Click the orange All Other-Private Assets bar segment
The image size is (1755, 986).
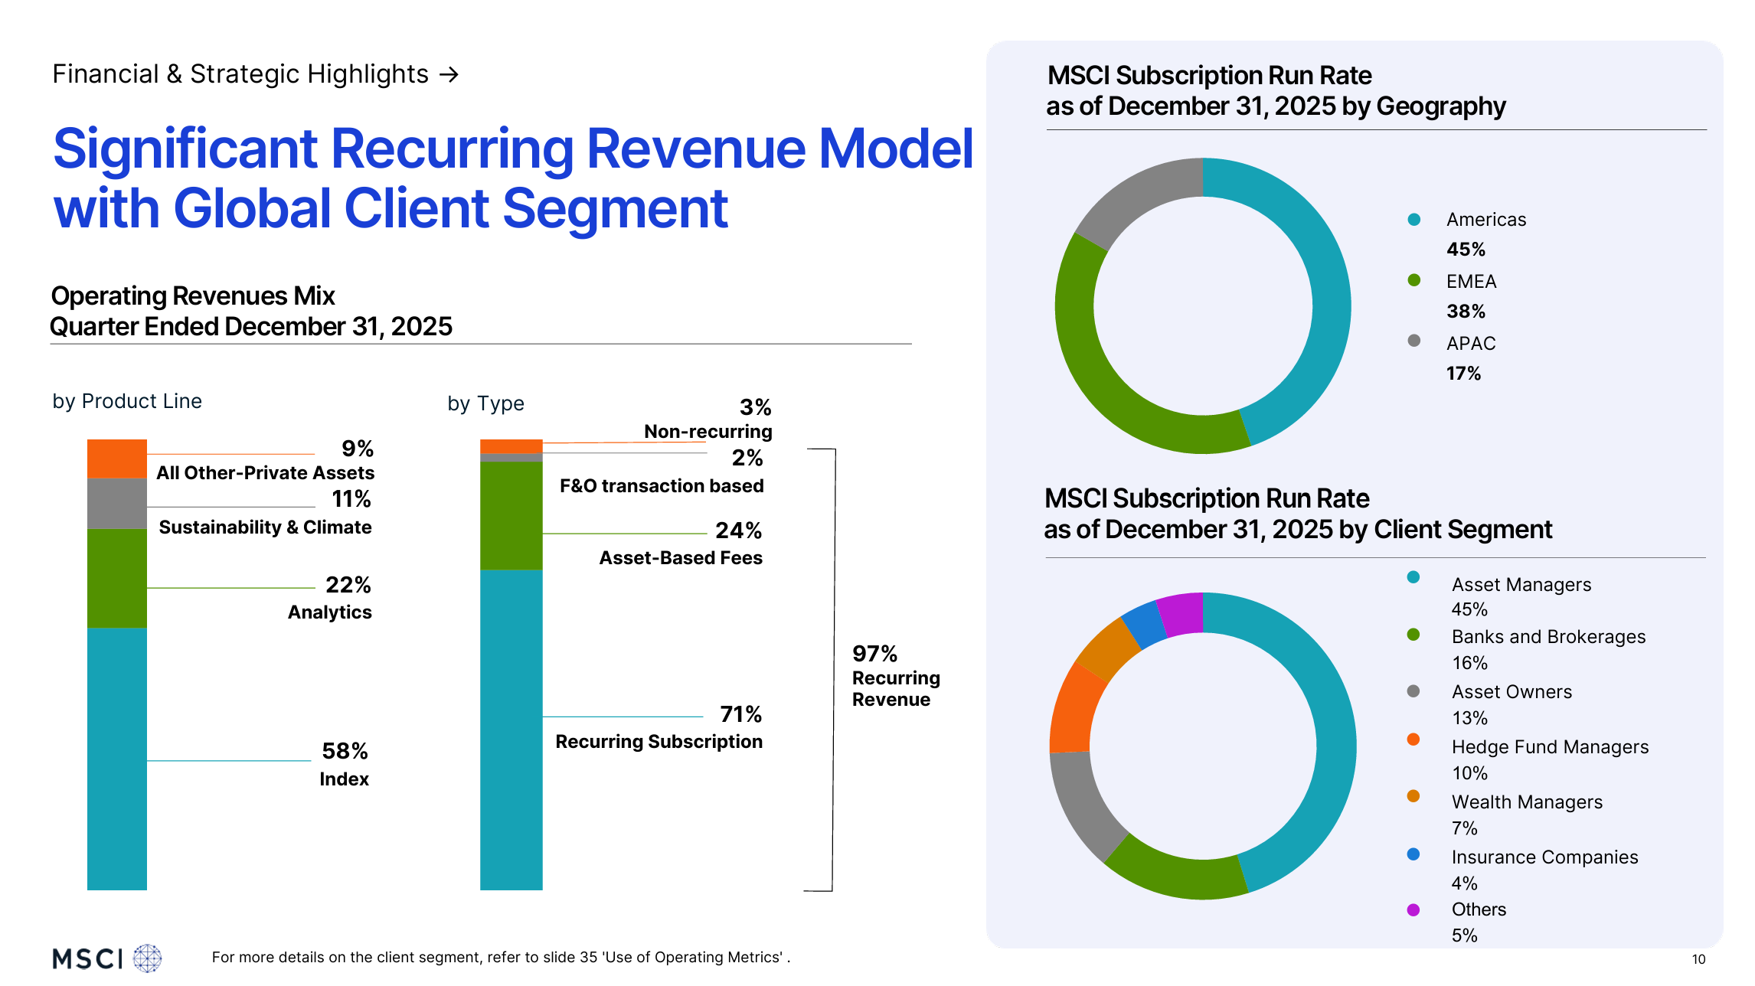tap(116, 459)
